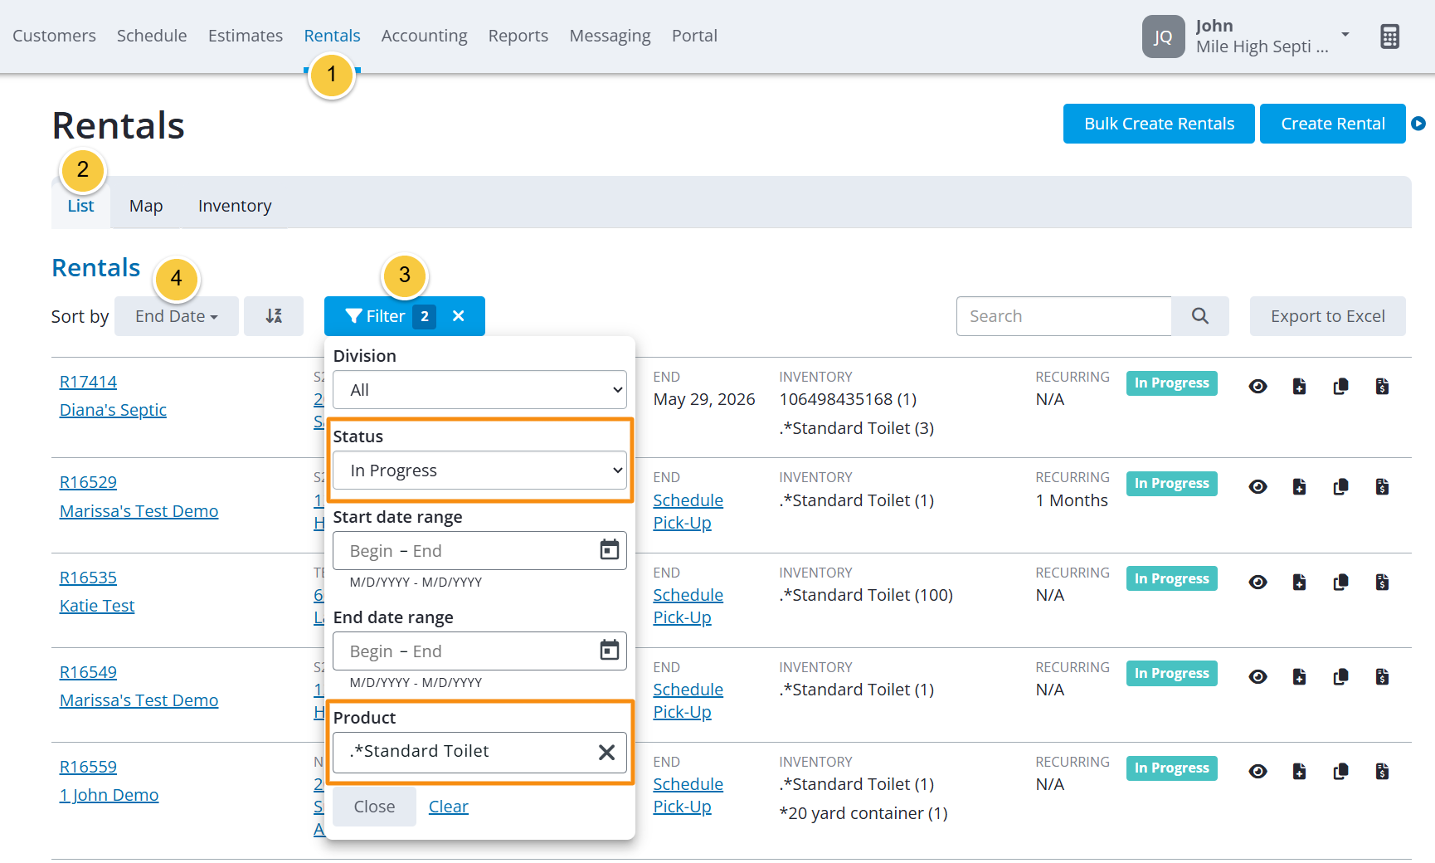Open rental R16529 link
1435x863 pixels.
tap(88, 482)
